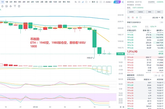Select the 季K timeframe
Image resolution: width=165 pixels, height=109 pixels.
tap(64, 2)
